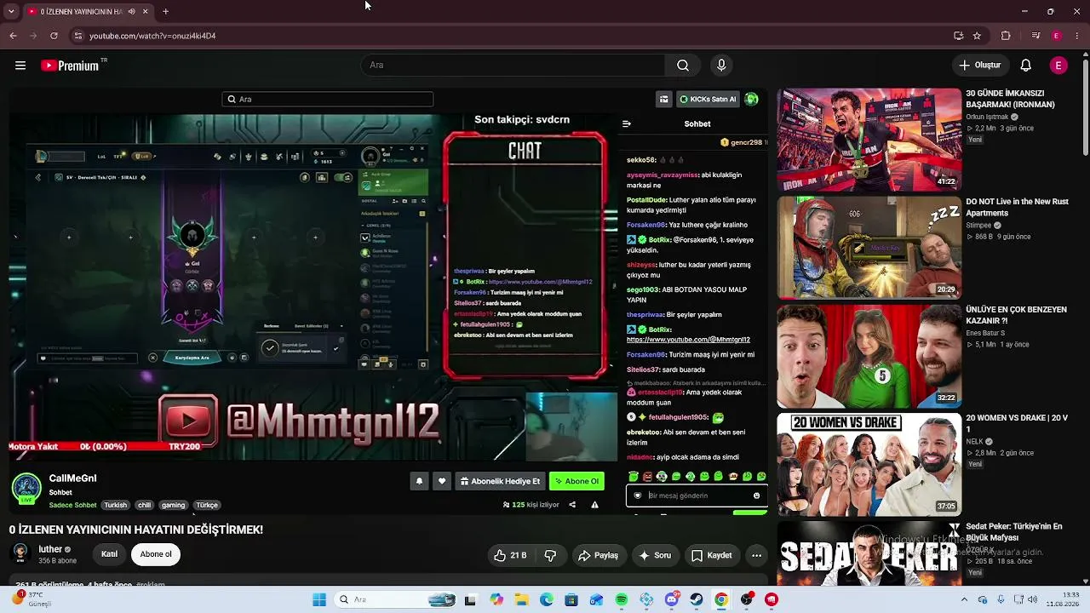Subscribe to luther with Abone ol

pos(156,554)
